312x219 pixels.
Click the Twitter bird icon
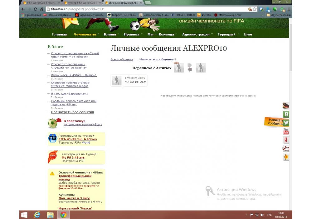click(x=286, y=123)
